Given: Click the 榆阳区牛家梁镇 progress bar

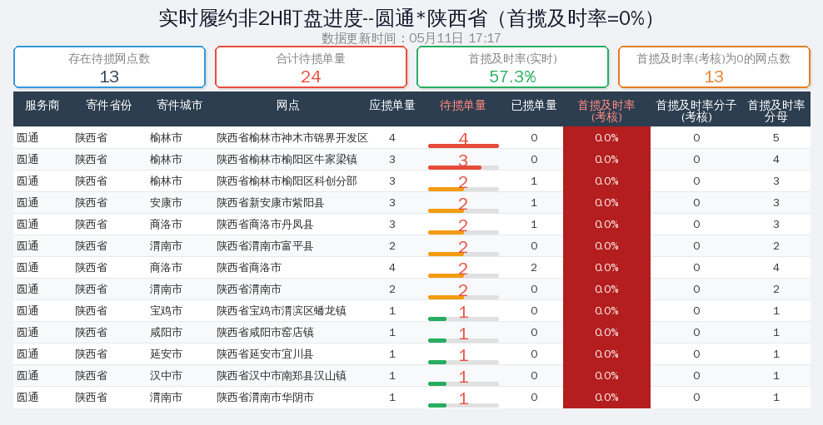Looking at the screenshot, I should click(x=463, y=168).
